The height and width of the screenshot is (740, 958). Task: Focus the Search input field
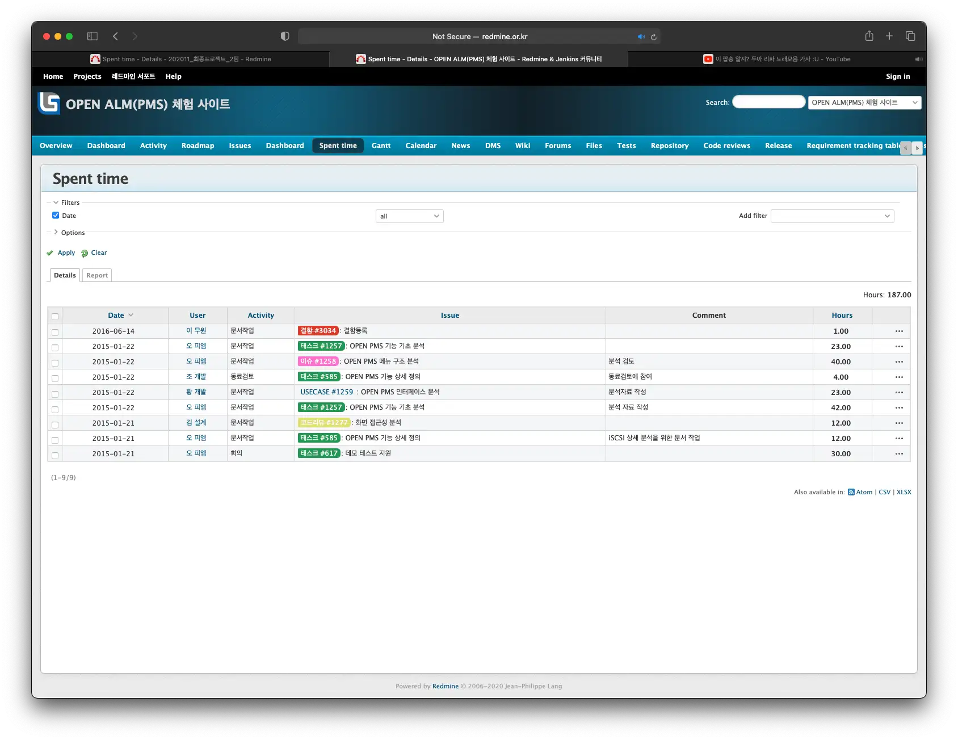[x=768, y=102]
